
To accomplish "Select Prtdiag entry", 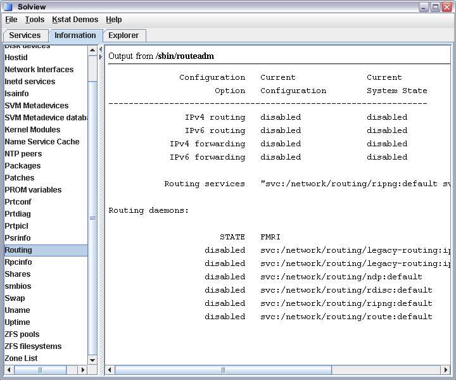I will pos(46,214).
